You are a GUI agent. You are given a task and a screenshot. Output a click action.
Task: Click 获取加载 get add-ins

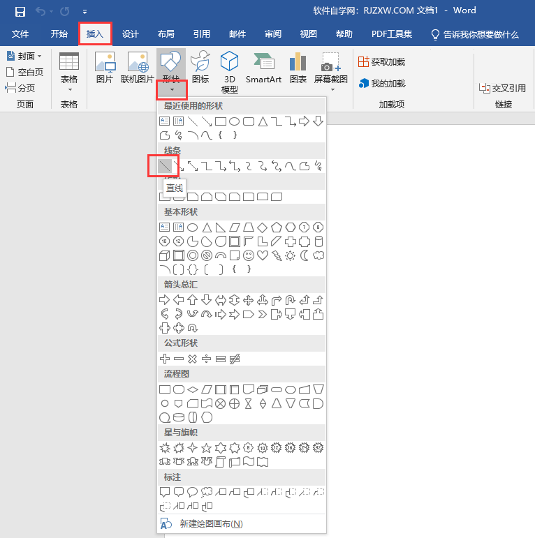[381, 62]
